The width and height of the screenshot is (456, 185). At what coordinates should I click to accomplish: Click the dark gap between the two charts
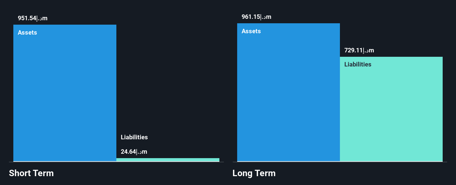click(228, 91)
